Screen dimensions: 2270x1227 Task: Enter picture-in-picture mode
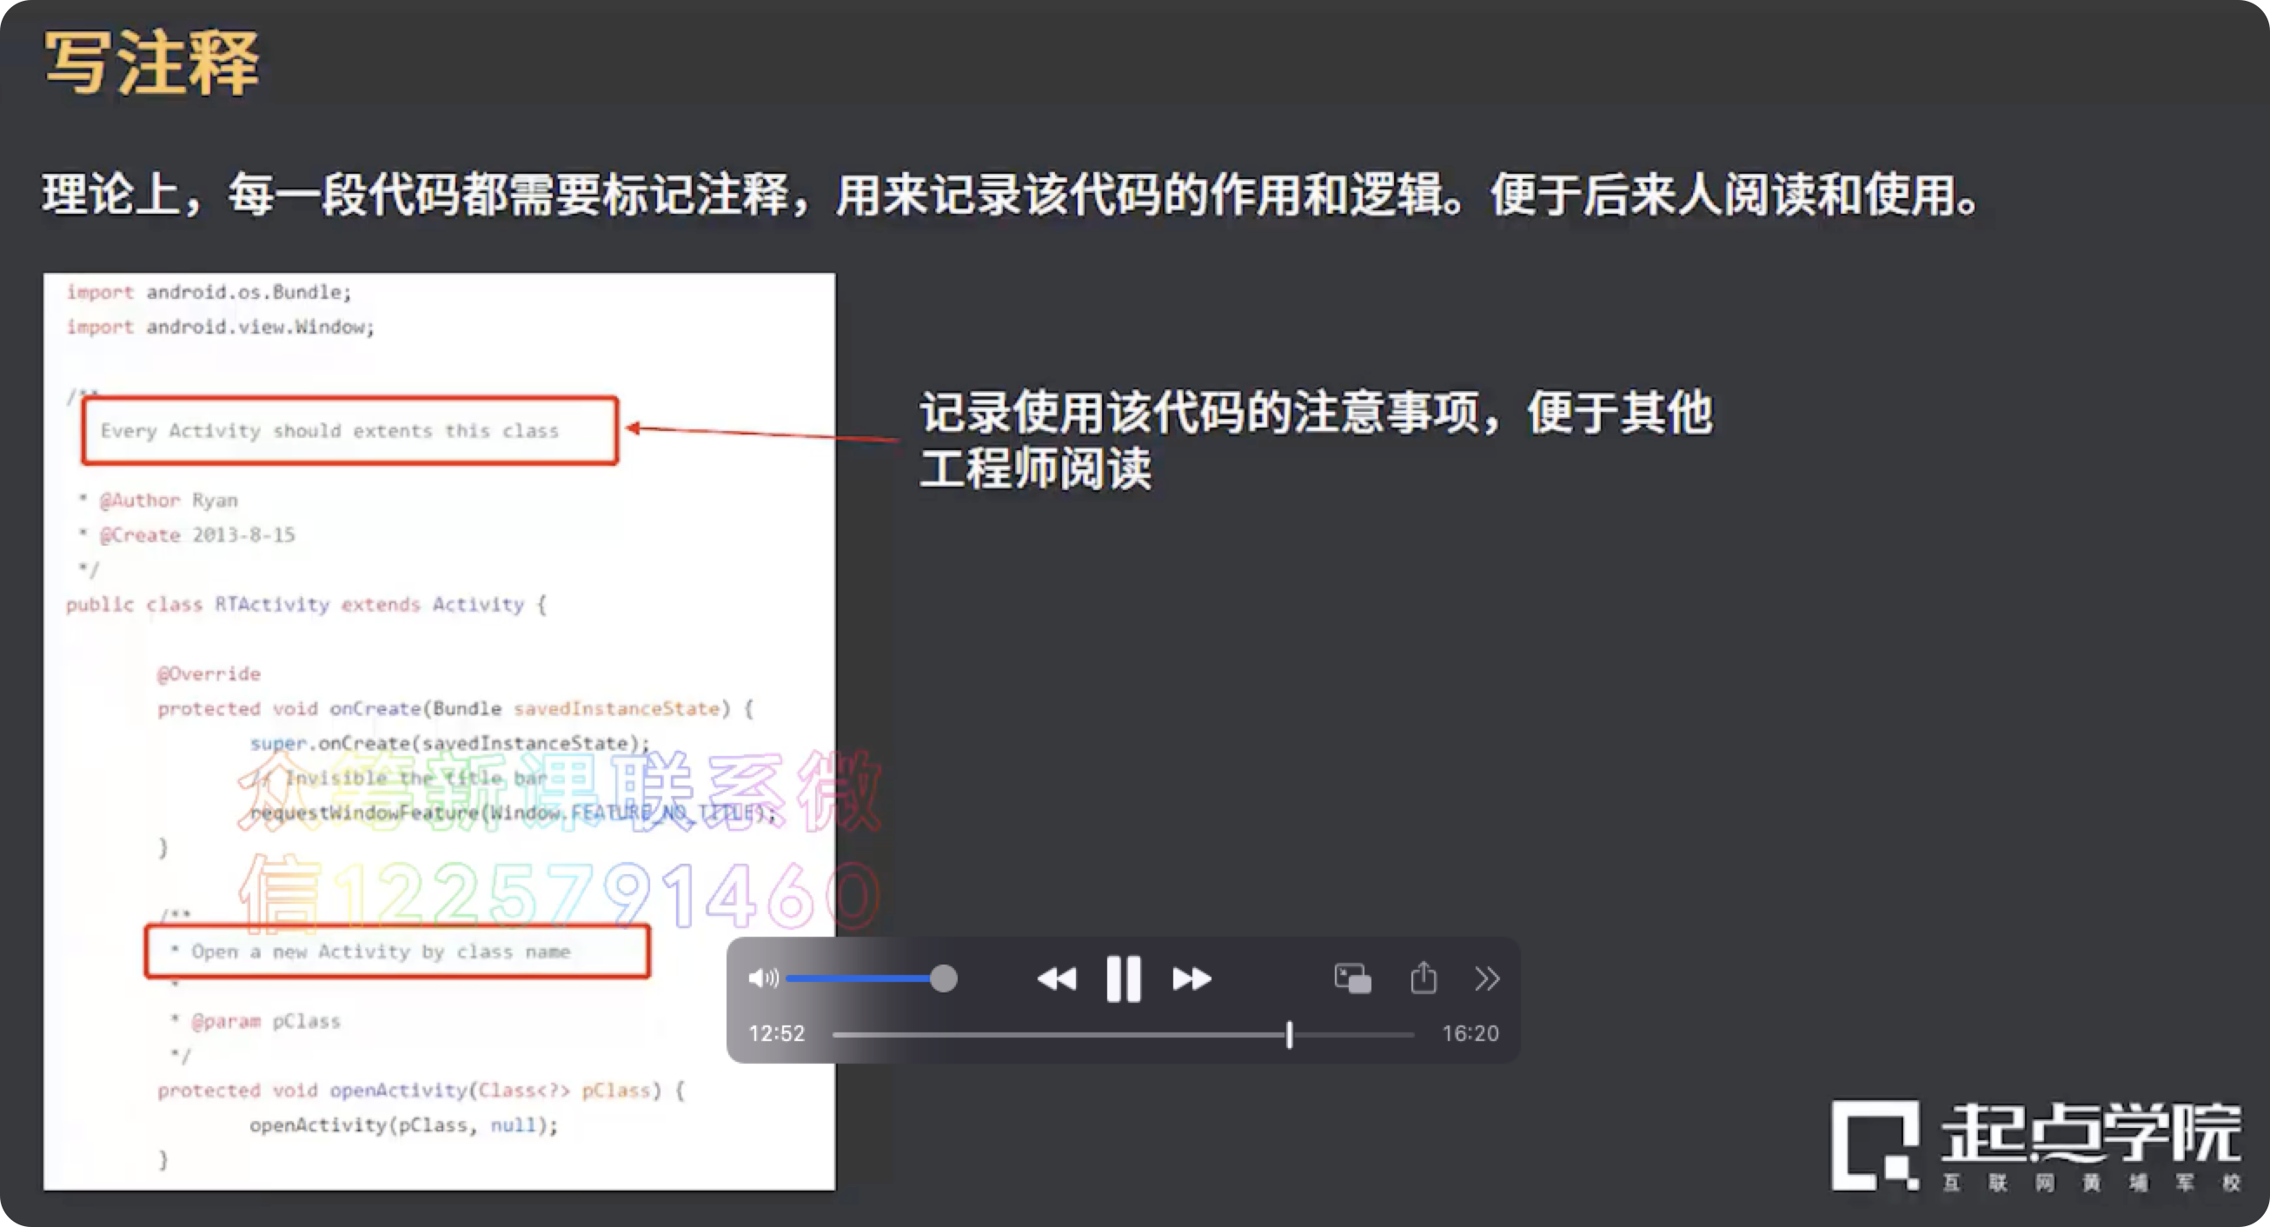[x=1352, y=978]
